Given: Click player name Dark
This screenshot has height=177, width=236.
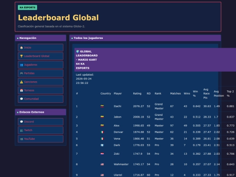Looking at the screenshot, I should (117, 145).
